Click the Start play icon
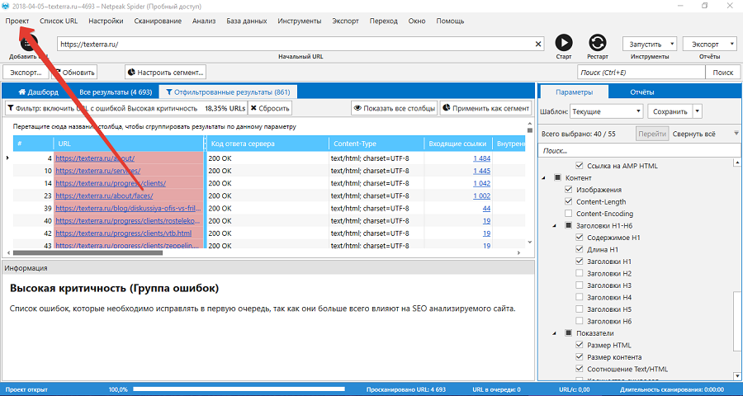The width and height of the screenshot is (743, 396). click(x=563, y=43)
